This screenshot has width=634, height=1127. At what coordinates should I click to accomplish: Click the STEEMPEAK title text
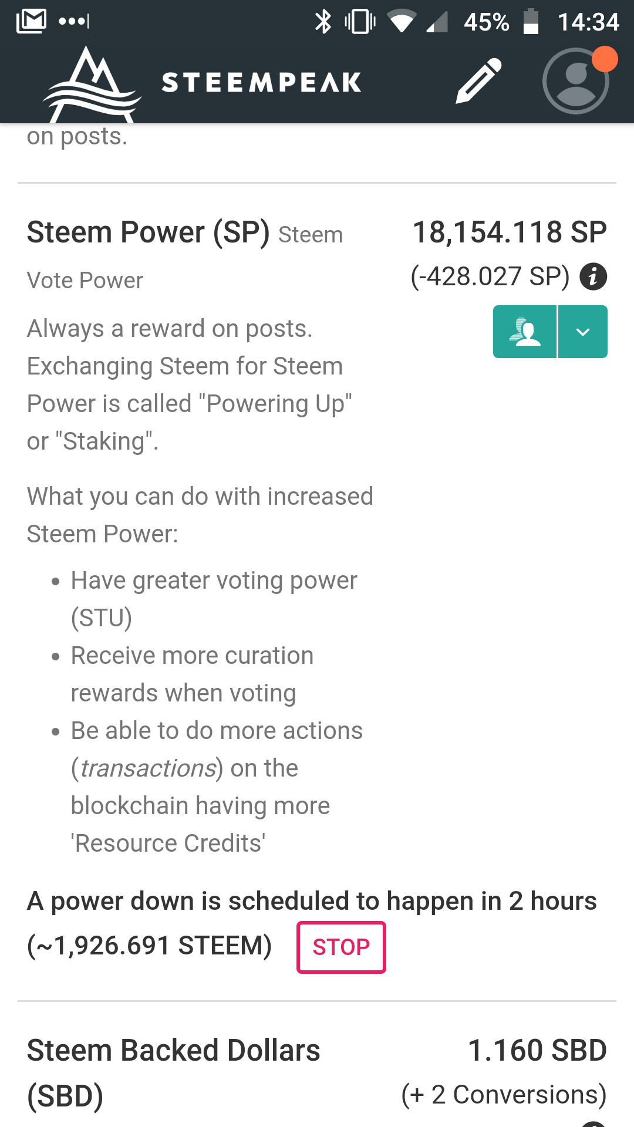click(x=261, y=83)
